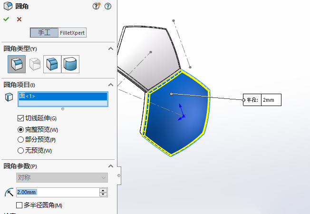Click the red X to cancel fillet
Screen dimensions: 310x214
[19, 19]
